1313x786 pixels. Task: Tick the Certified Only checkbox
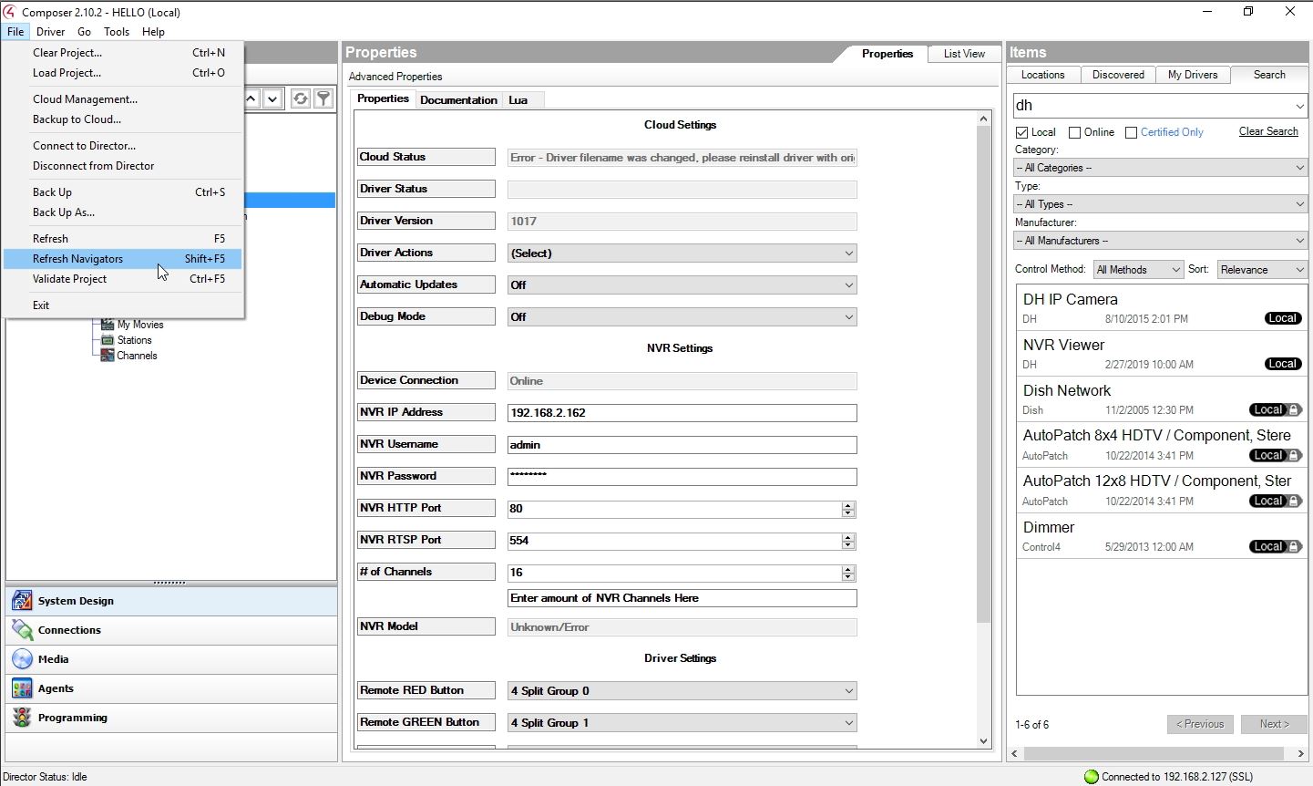pos(1132,133)
